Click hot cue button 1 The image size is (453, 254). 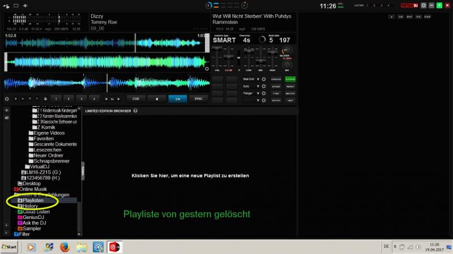[x=55, y=99]
